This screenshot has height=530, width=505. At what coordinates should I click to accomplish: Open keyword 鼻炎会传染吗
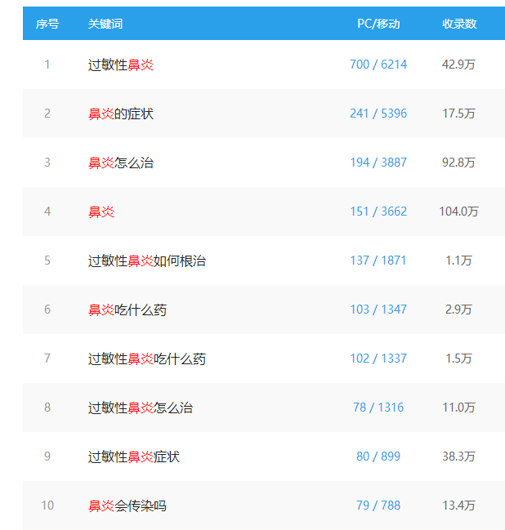(x=127, y=506)
